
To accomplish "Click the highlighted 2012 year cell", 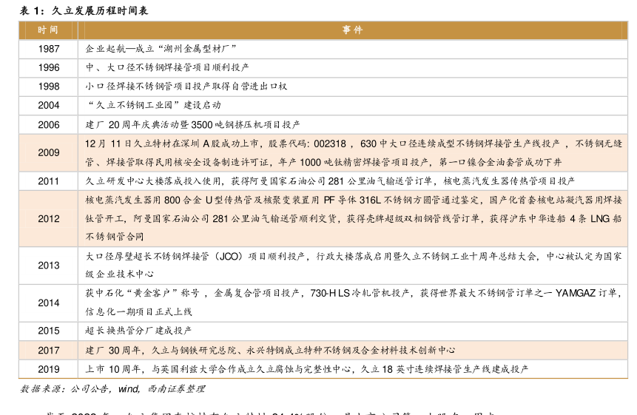I will point(49,219).
